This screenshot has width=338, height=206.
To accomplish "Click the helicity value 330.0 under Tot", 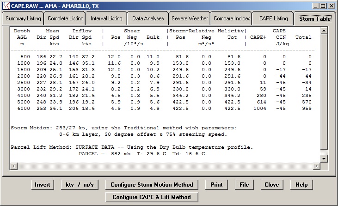I will pos(232,89).
